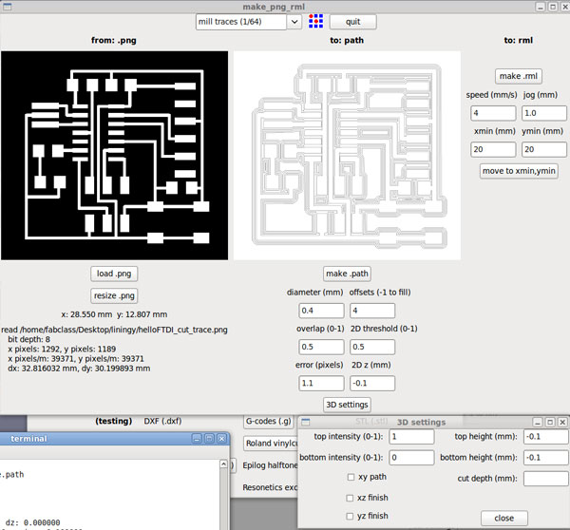570x530 pixels.
Task: Click the bottom height (mm) field
Action: click(x=546, y=458)
